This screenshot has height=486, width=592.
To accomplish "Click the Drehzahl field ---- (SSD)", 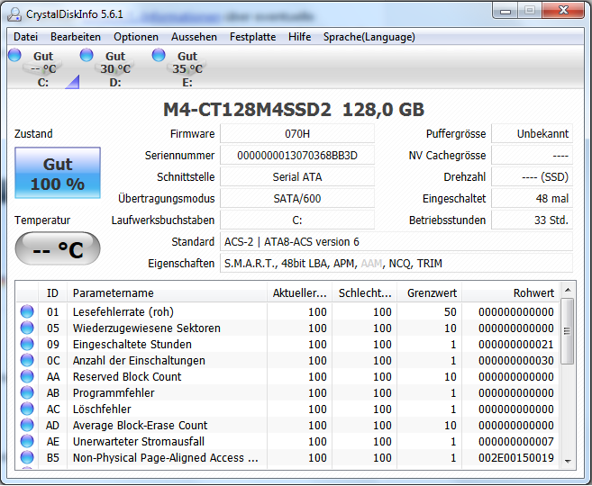I will coord(532,176).
